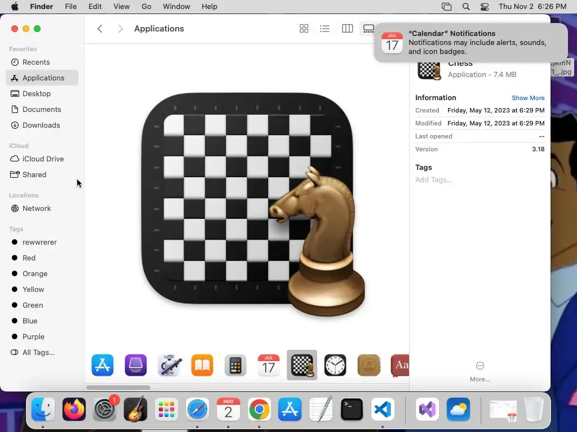Click Show More in Information section
577x432 pixels.
point(528,98)
